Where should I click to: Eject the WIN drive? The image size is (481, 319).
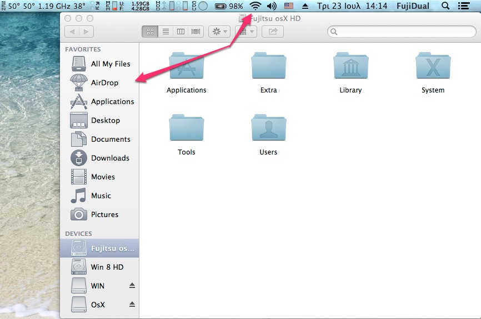[x=132, y=286]
